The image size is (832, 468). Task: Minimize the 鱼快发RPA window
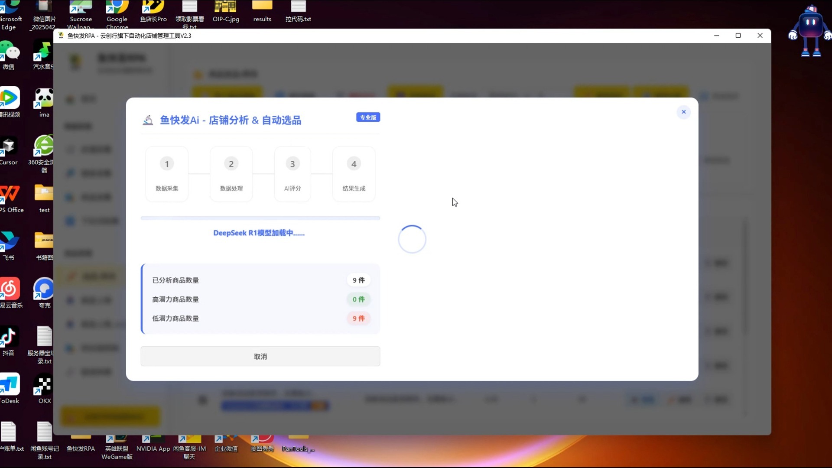pos(716,36)
